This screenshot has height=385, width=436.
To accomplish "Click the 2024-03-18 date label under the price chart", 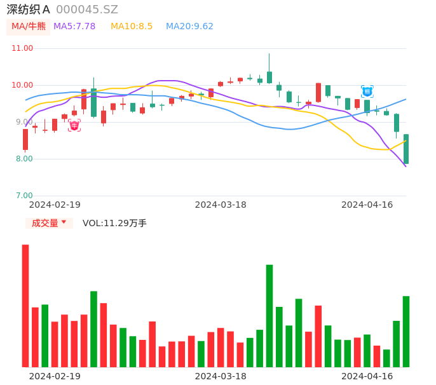I will 221,205.
